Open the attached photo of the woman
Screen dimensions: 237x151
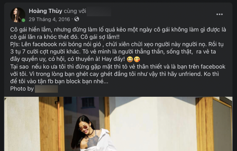pos(118,124)
